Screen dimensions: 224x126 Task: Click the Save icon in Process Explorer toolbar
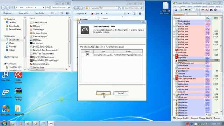pos(176,10)
